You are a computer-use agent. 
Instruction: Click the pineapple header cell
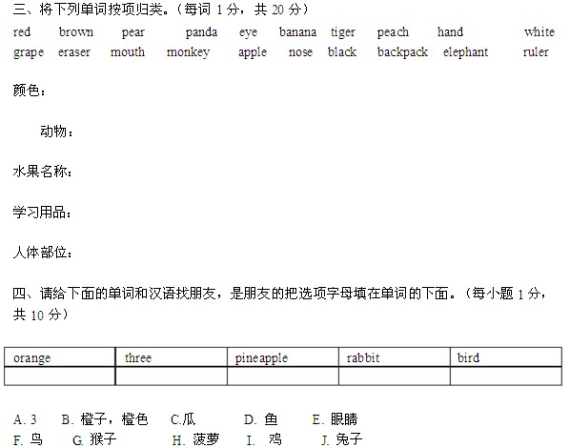pos(283,357)
